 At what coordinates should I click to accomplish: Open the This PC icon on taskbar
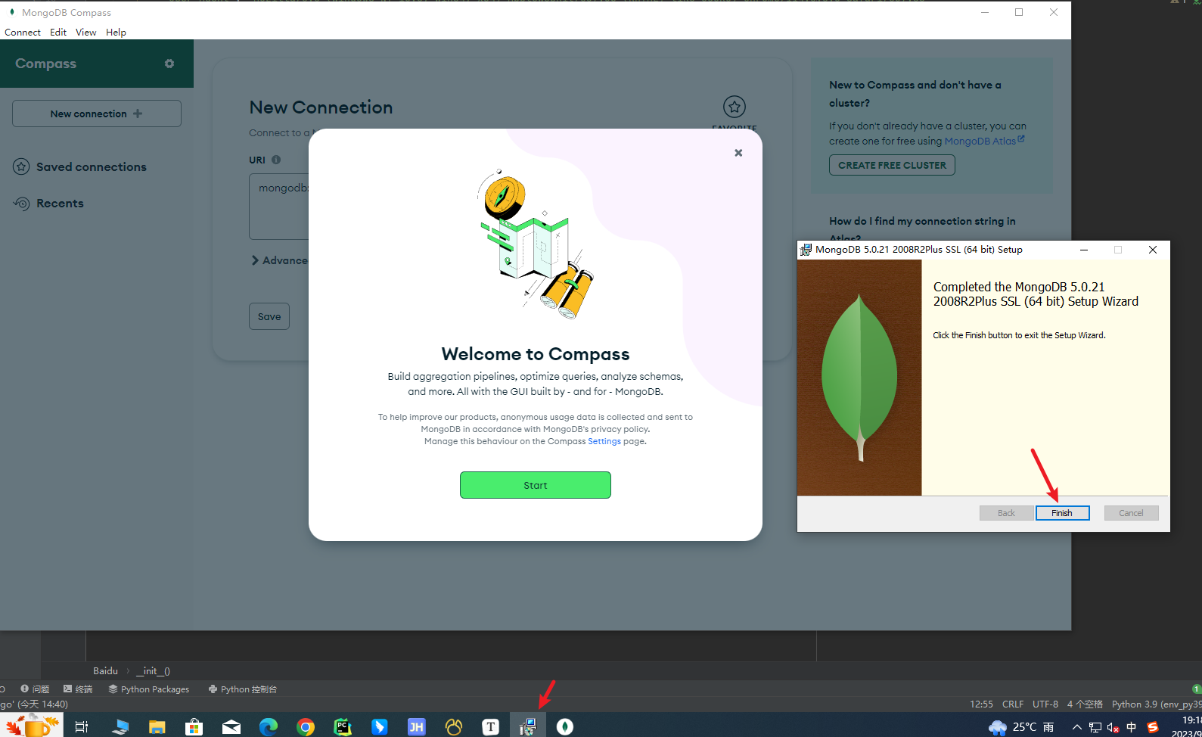coord(120,726)
